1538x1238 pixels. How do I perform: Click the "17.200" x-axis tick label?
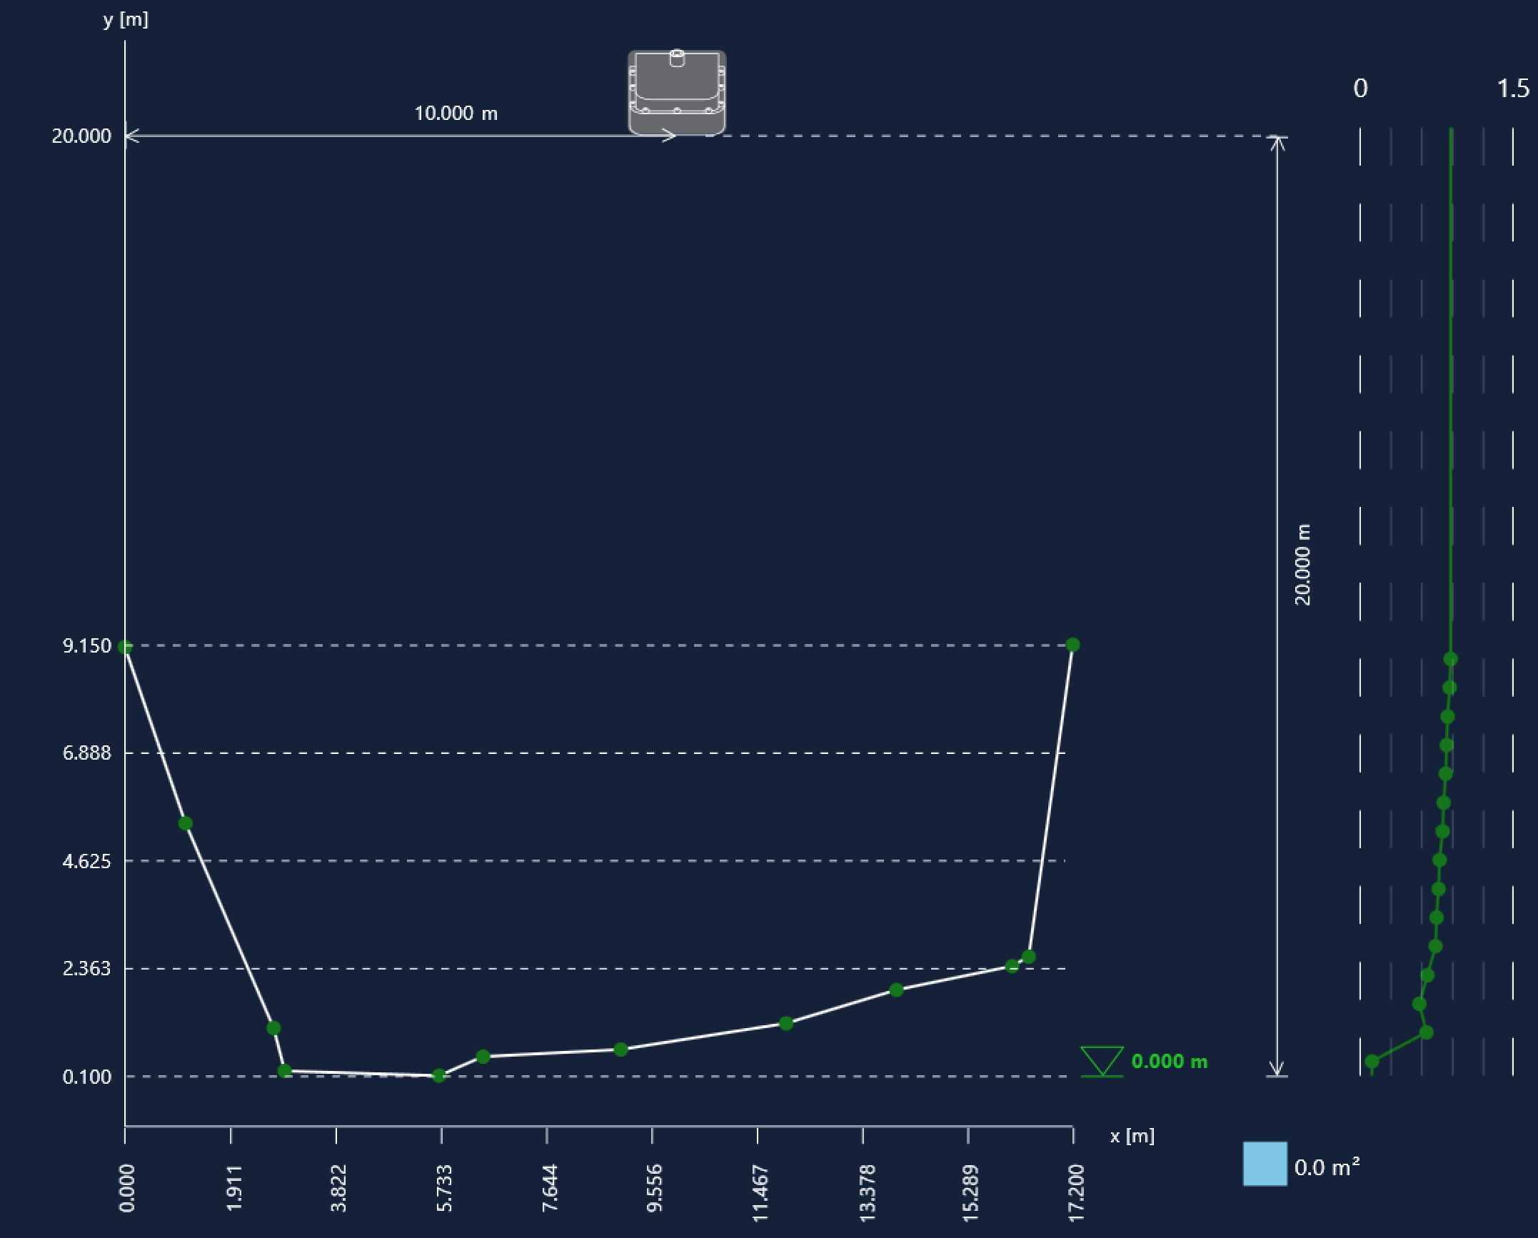click(1075, 1193)
